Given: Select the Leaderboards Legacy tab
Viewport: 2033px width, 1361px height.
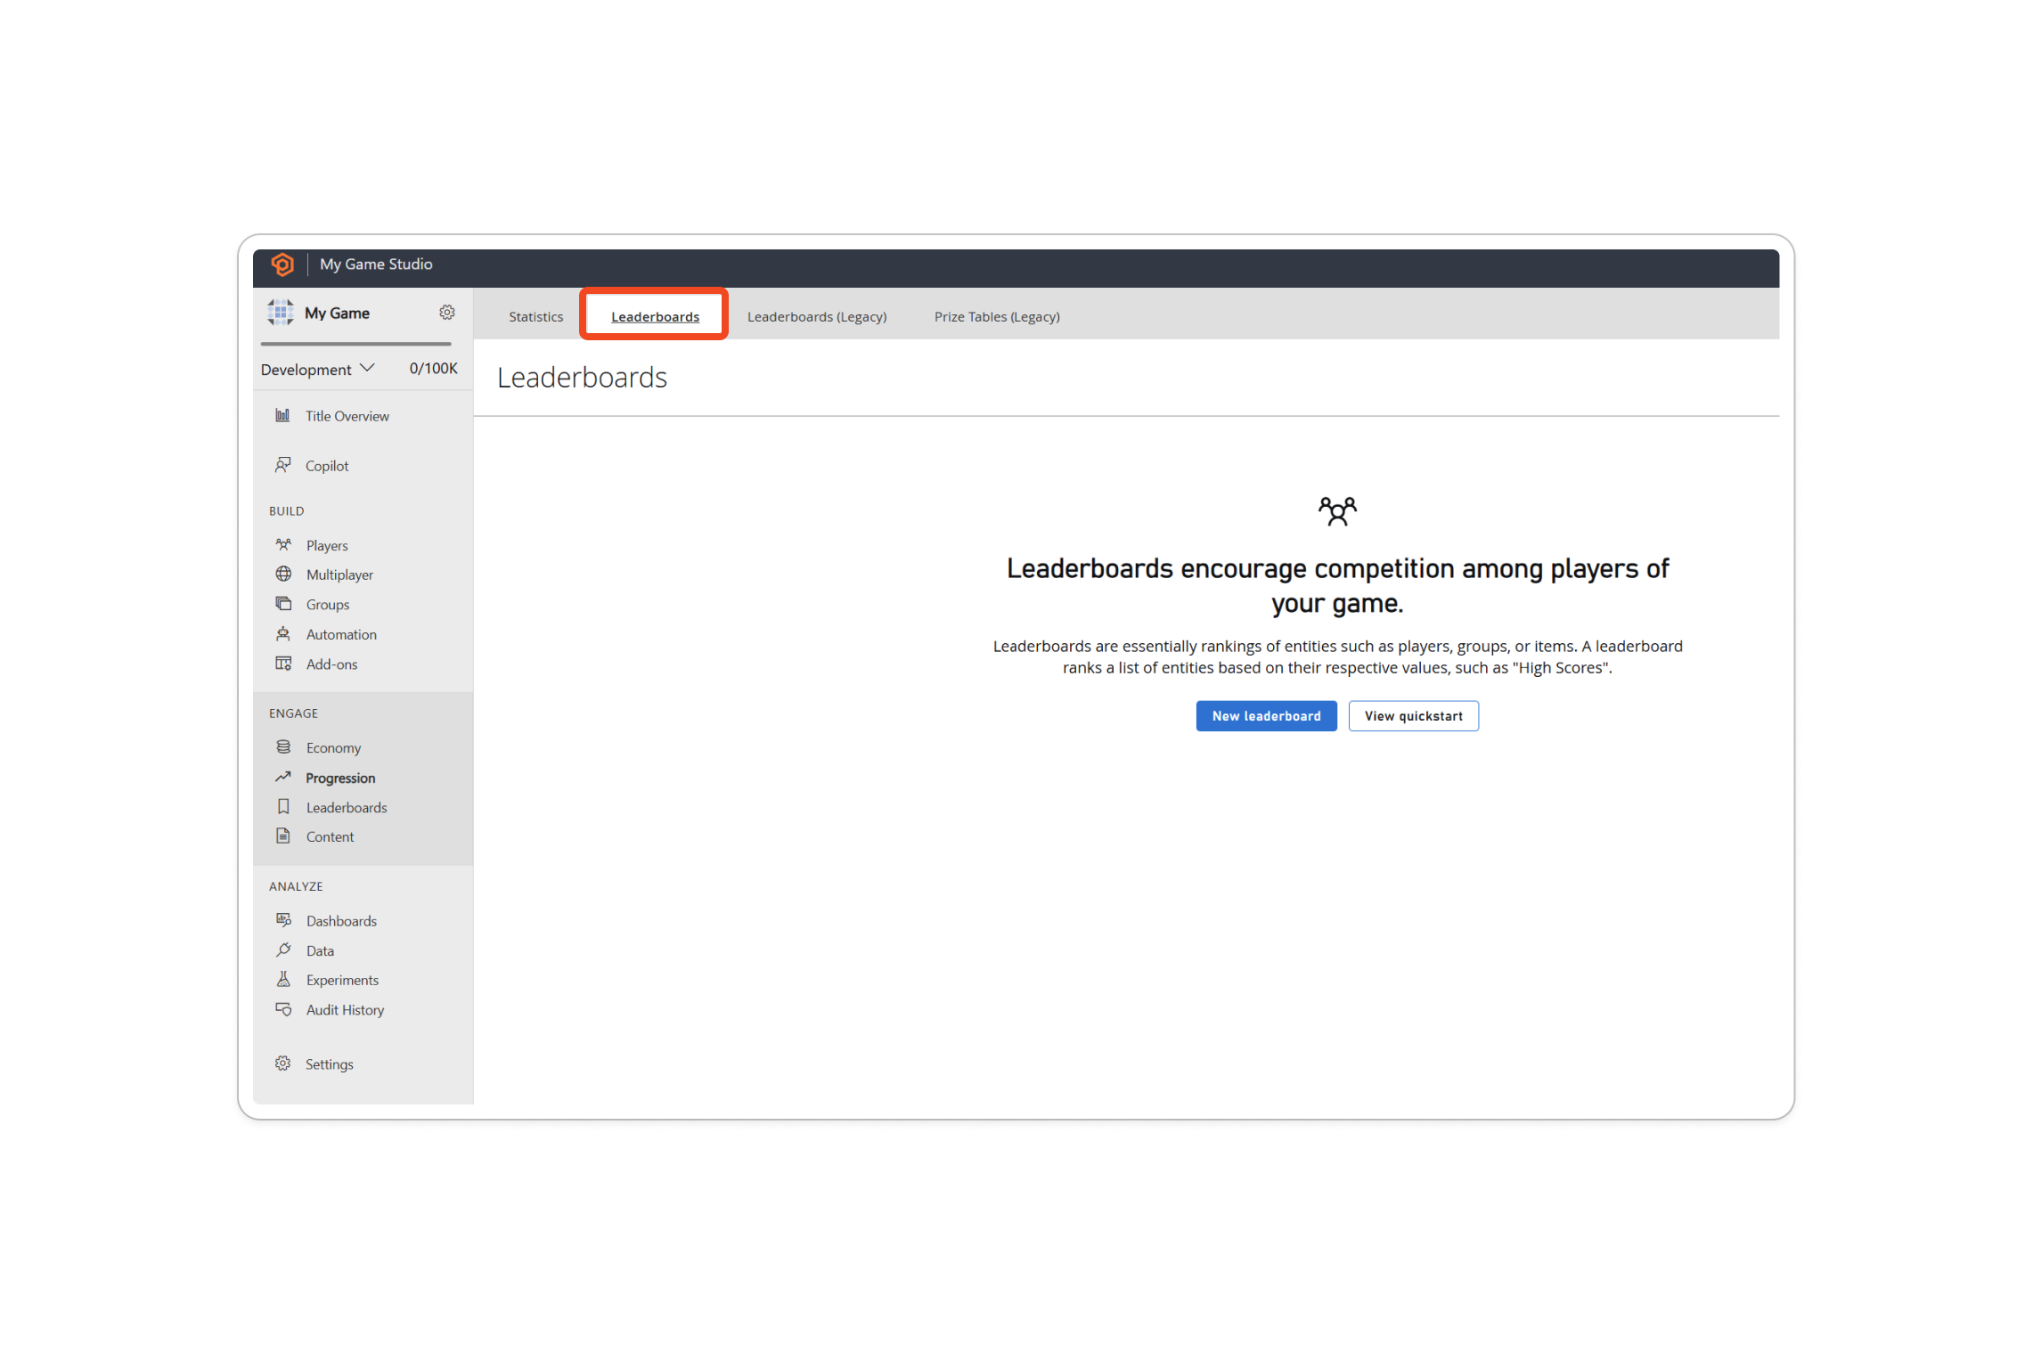Looking at the screenshot, I should 816,316.
